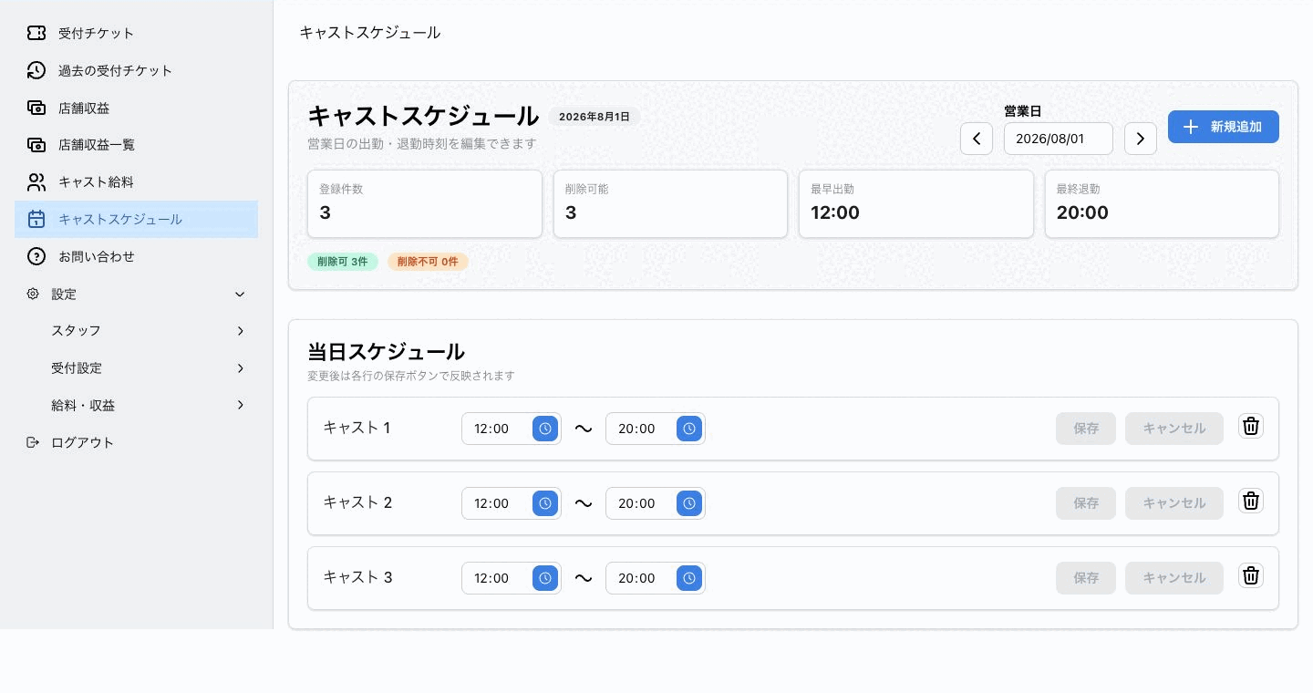
Task: Click the history clock icon beside 過去の受付チケット
Action: point(36,70)
